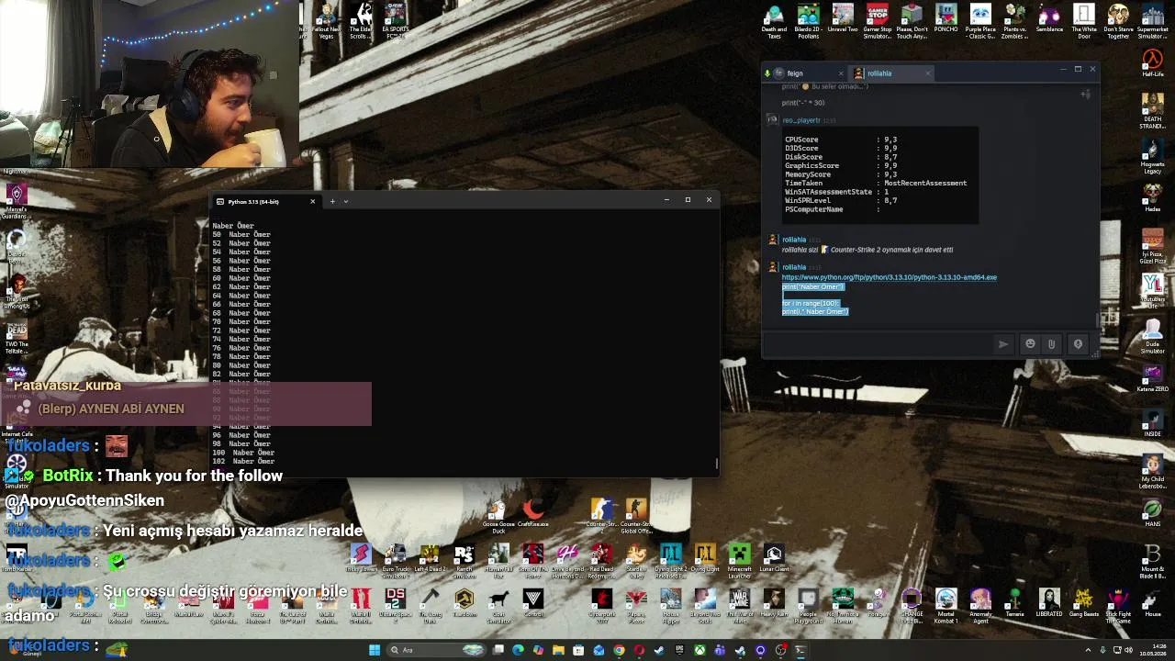Open Mortal Kombat 1 desktop shortcut

(x=946, y=605)
